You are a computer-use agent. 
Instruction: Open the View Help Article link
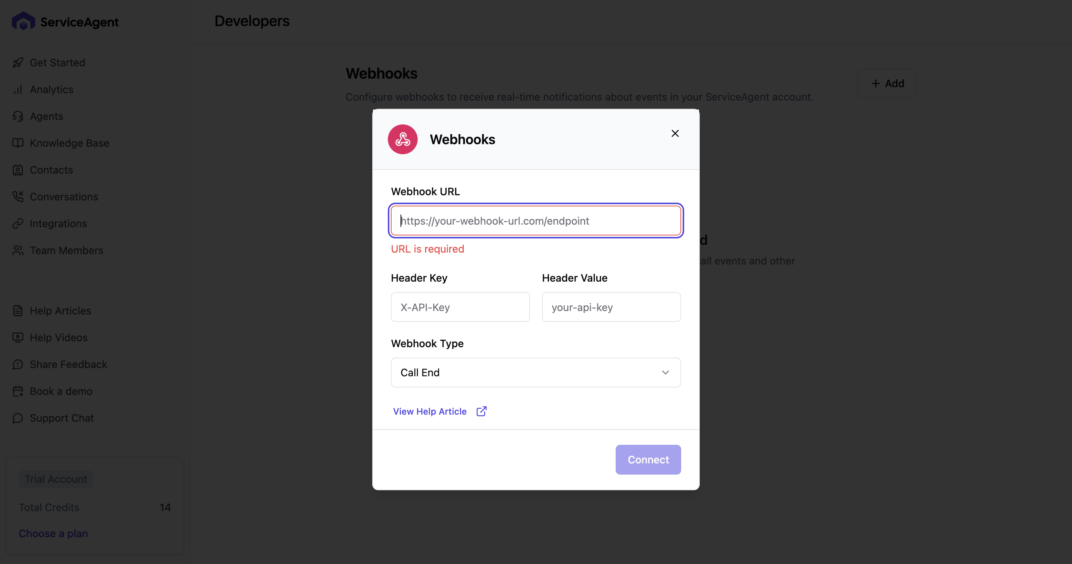(430, 411)
